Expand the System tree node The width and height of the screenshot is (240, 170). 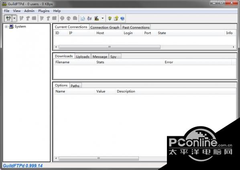click(x=6, y=27)
